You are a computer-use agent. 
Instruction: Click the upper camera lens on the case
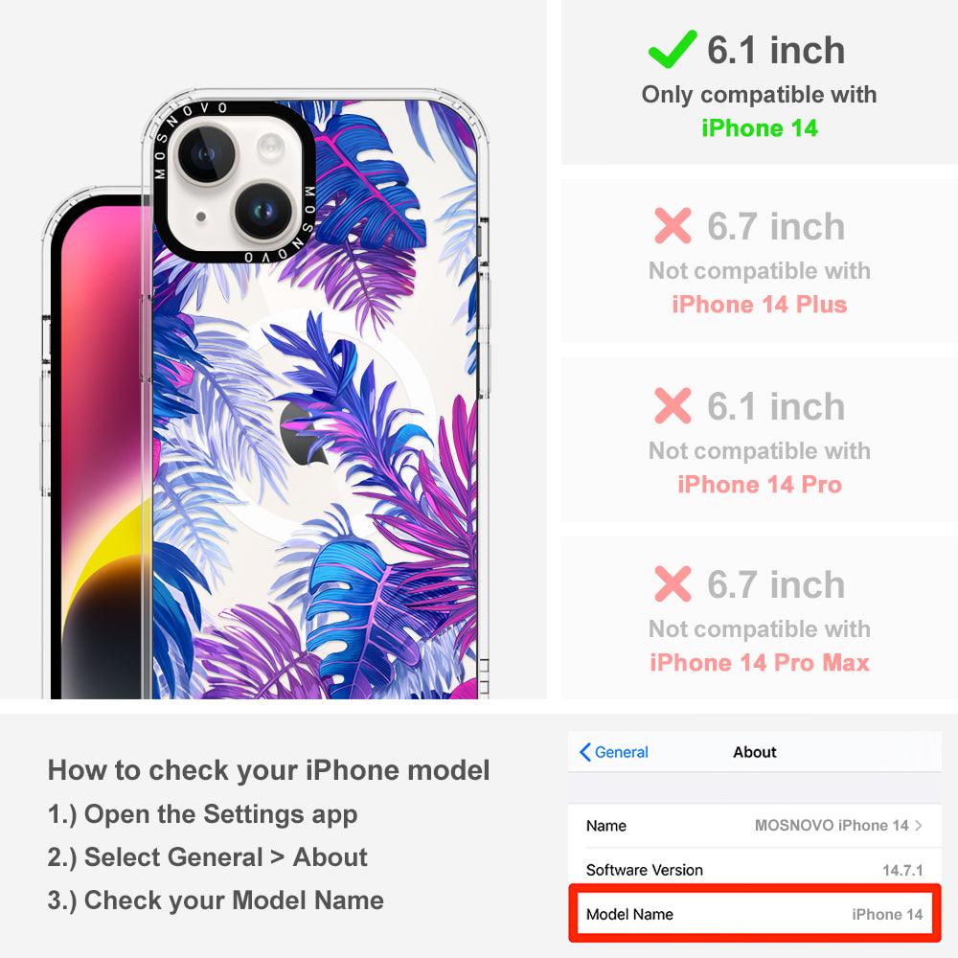tap(206, 154)
